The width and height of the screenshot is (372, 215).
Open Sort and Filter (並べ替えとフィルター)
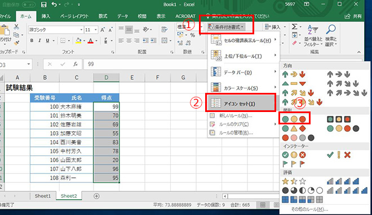pyautogui.click(x=313, y=35)
